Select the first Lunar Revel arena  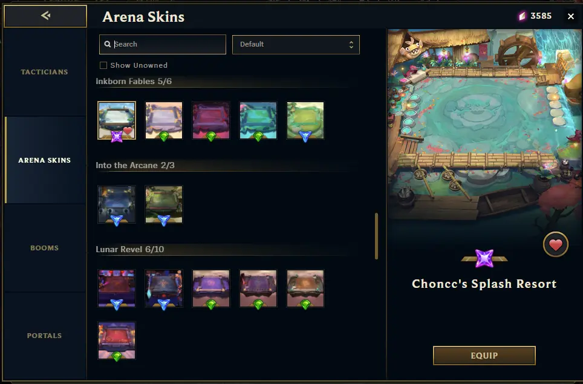click(117, 288)
